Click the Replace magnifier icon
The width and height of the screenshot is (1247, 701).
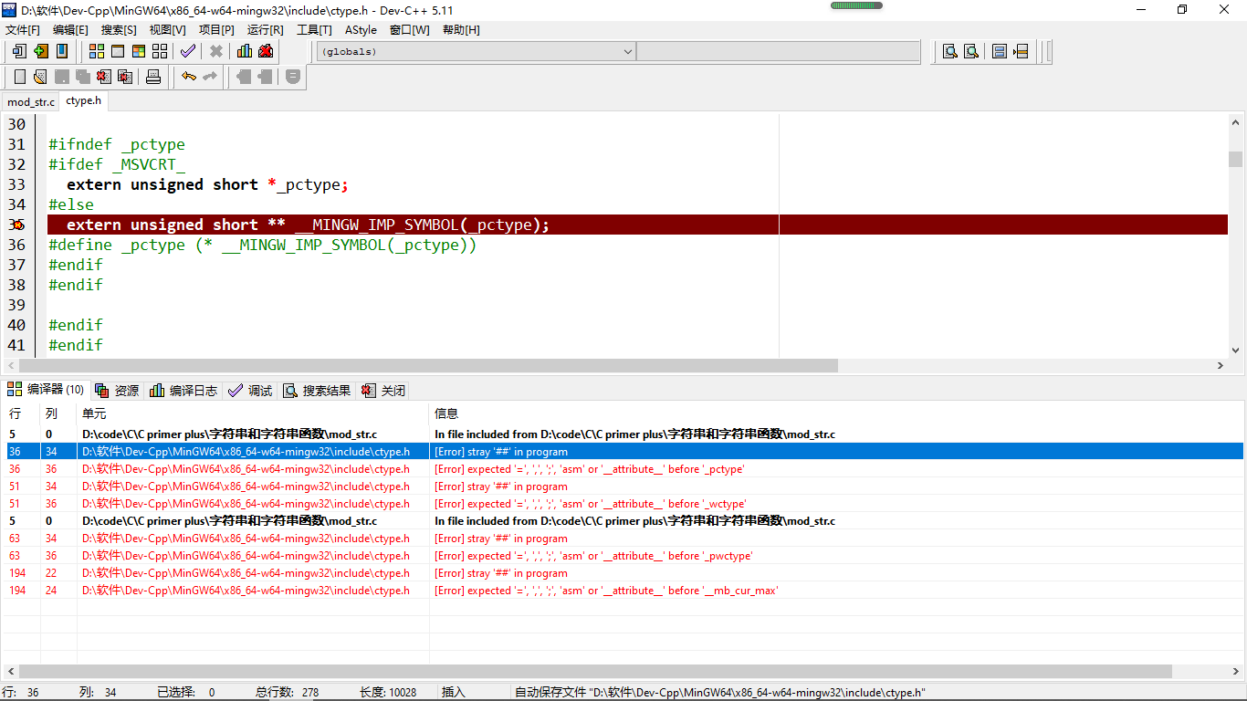pyautogui.click(x=971, y=51)
